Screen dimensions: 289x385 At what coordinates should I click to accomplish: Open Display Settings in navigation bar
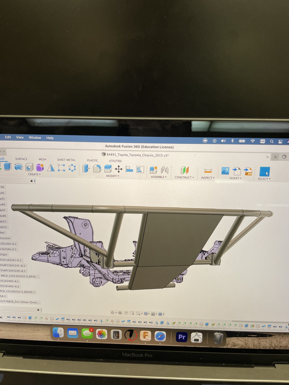tap(146, 314)
